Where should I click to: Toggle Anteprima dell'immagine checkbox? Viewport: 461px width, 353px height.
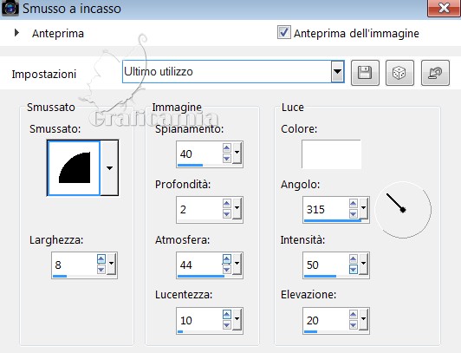tap(283, 32)
